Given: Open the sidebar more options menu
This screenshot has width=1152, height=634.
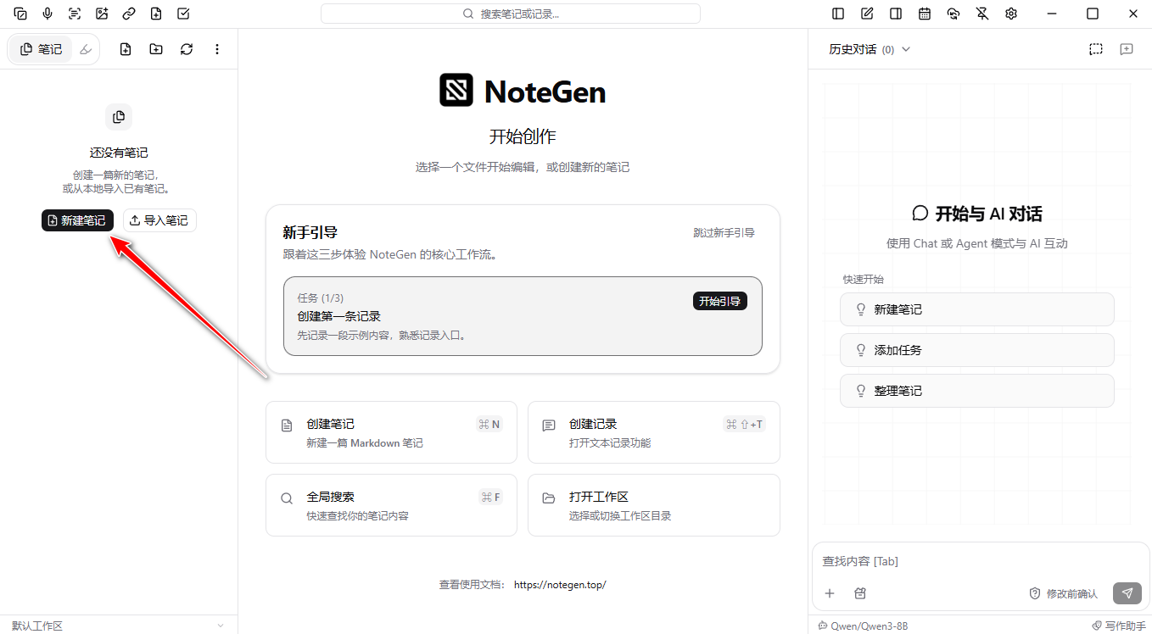Looking at the screenshot, I should pyautogui.click(x=217, y=49).
